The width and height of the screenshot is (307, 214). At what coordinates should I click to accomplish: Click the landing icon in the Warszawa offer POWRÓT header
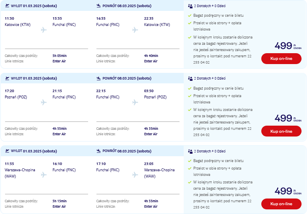pyautogui.click(x=99, y=151)
